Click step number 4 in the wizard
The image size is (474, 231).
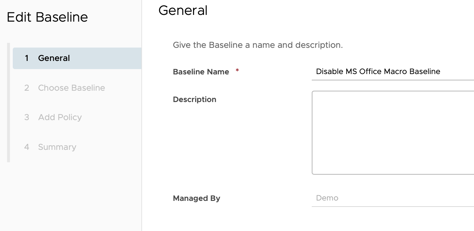(x=27, y=147)
